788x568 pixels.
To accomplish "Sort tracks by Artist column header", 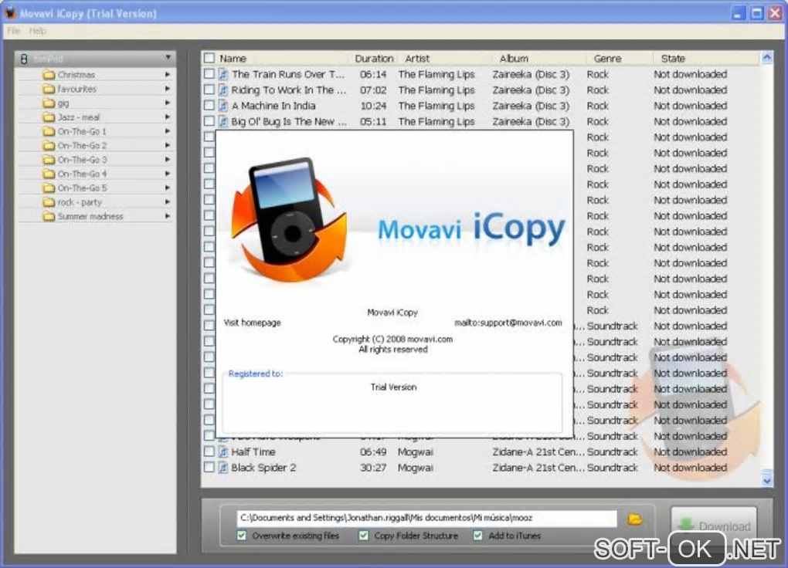I will tap(417, 58).
